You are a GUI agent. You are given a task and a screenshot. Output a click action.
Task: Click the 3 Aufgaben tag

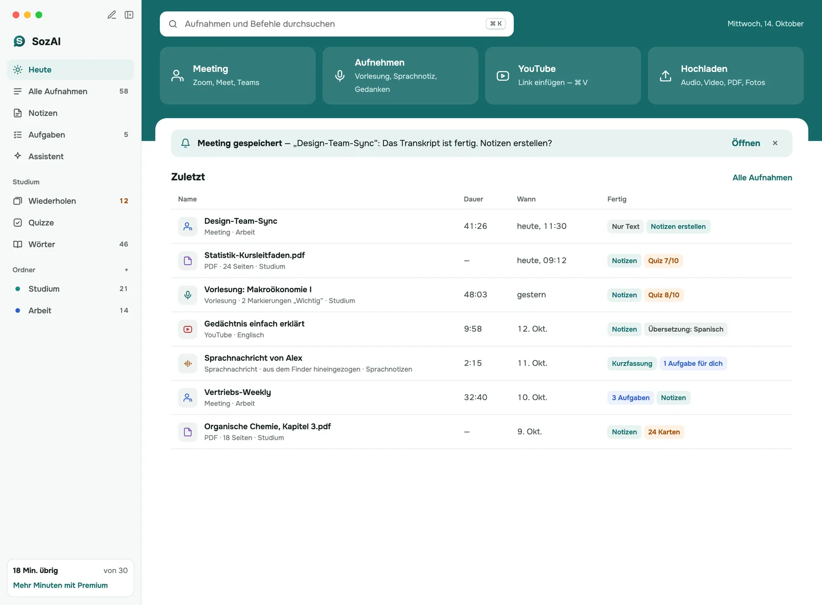pyautogui.click(x=630, y=398)
